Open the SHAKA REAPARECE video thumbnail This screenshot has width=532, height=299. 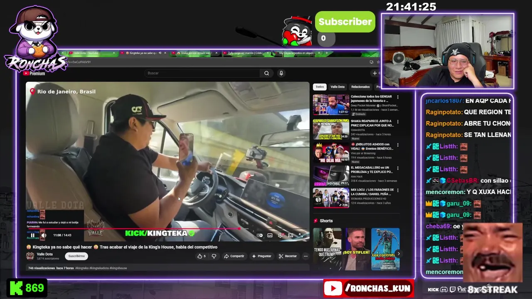coord(331,129)
